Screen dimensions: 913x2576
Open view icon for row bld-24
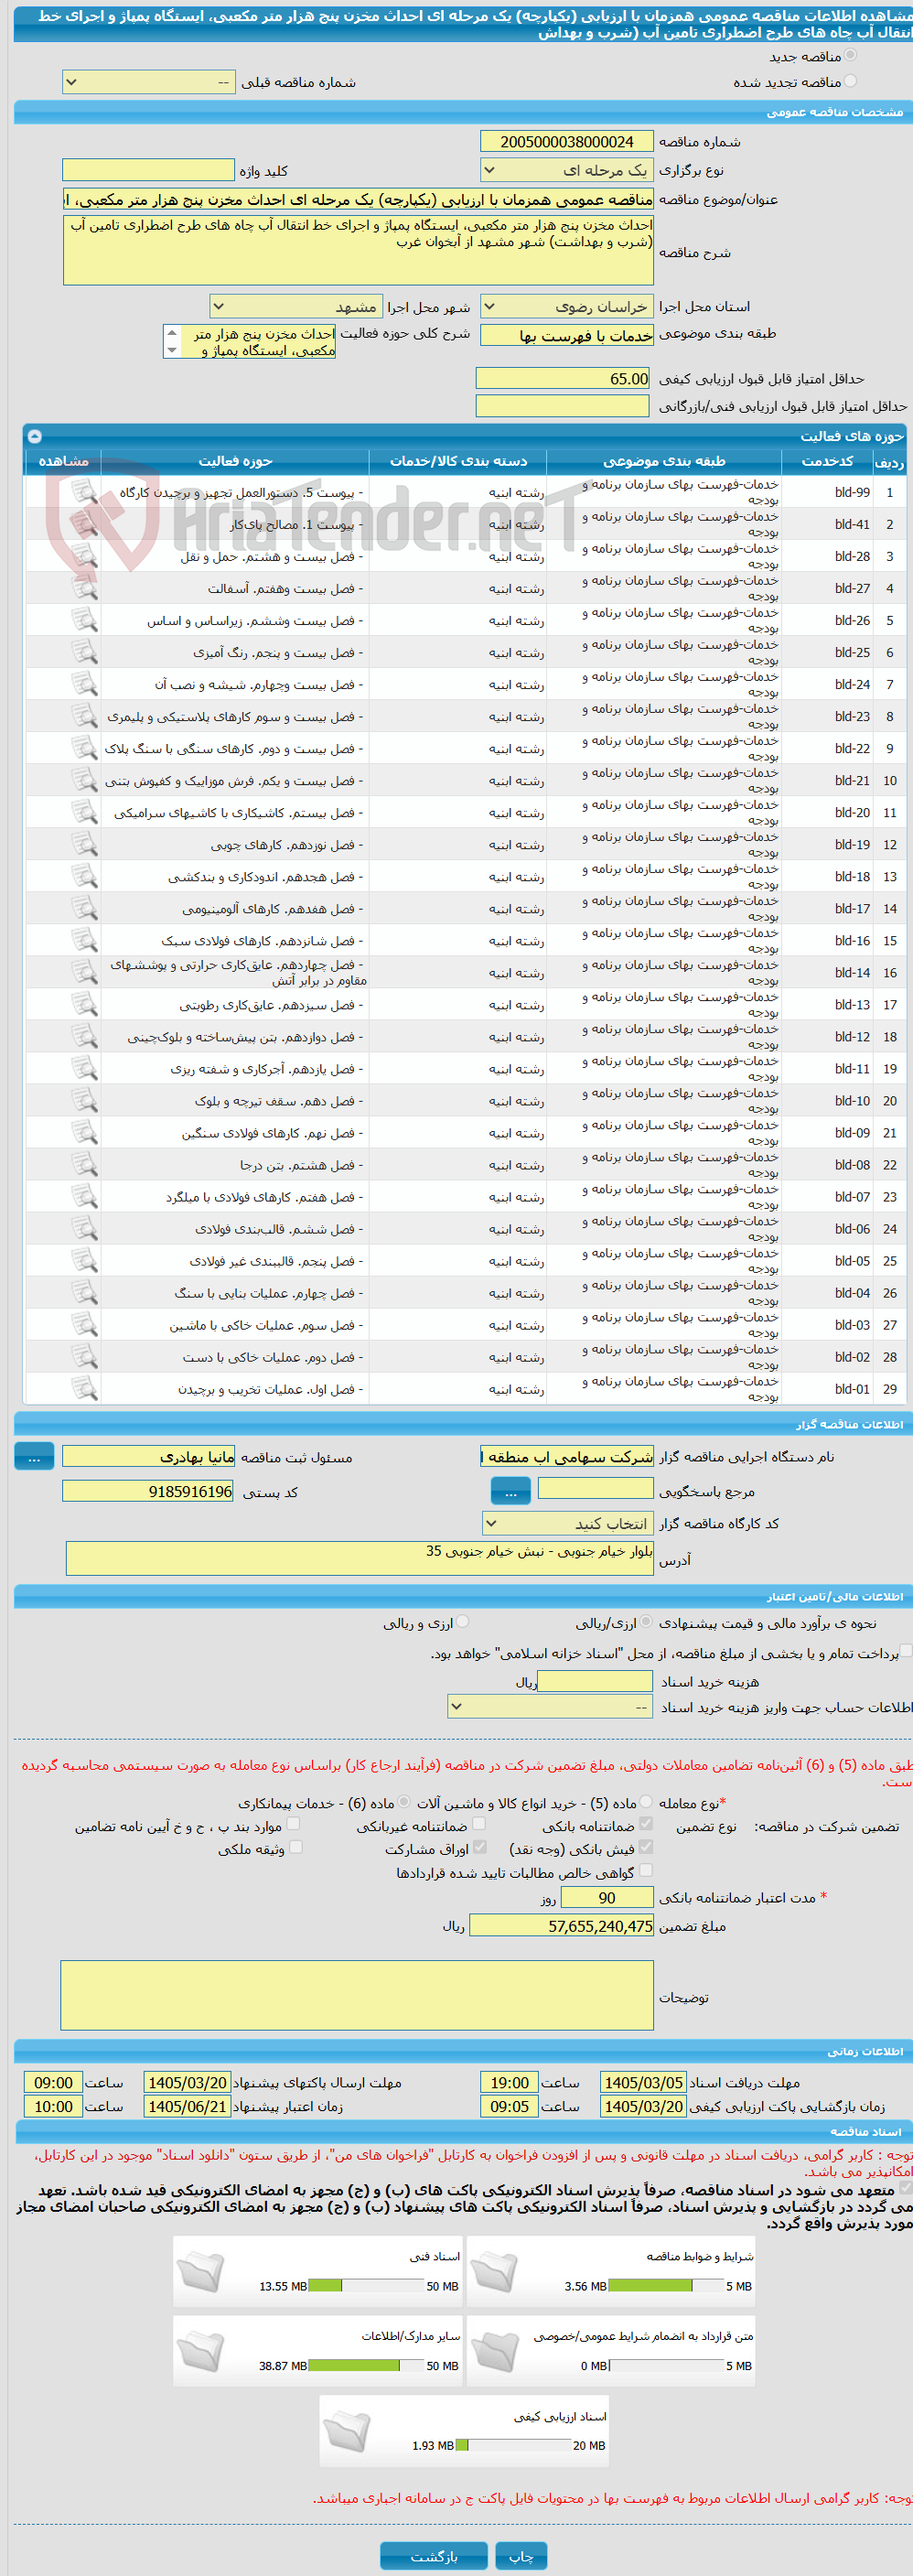point(85,684)
